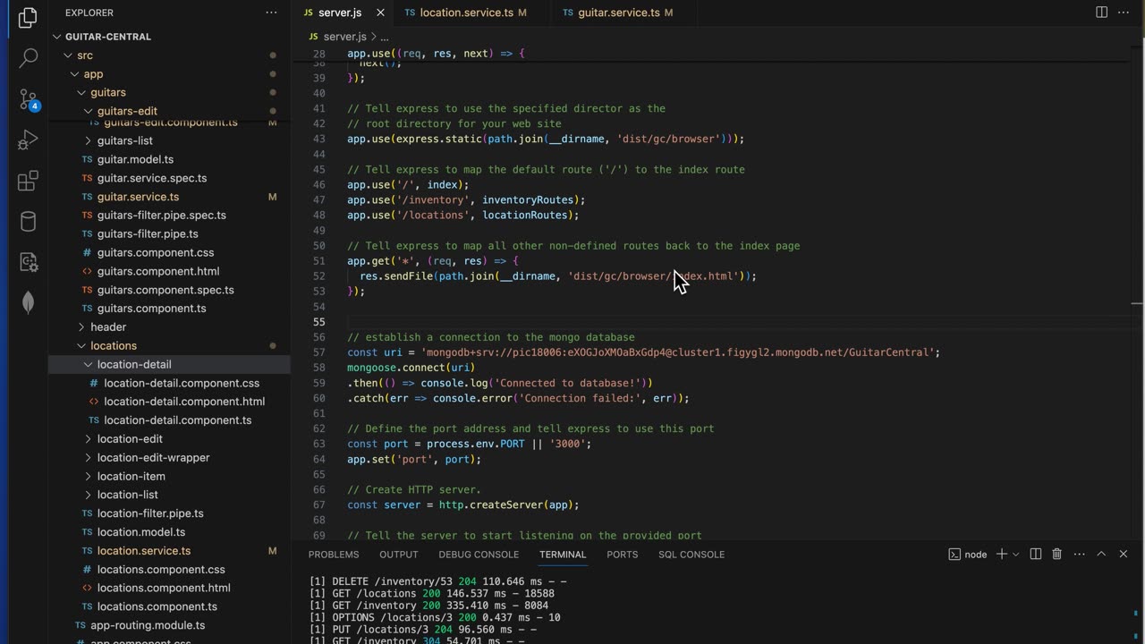Collapse the location-detail folder
This screenshot has height=644, width=1145.
coord(133,364)
